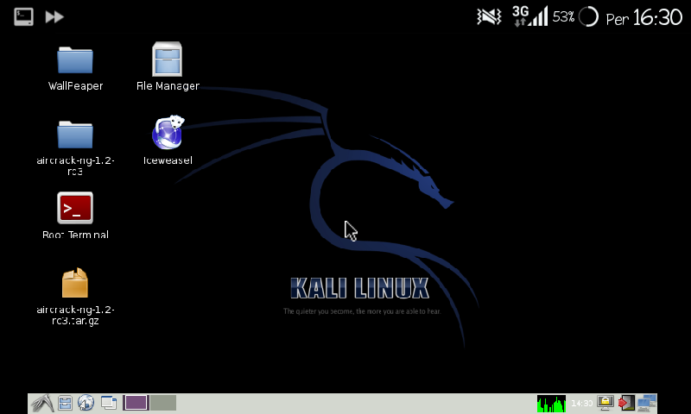Viewport: 691px width, 414px height.
Task: Click the logout door icon in taskbar
Action: (x=625, y=403)
